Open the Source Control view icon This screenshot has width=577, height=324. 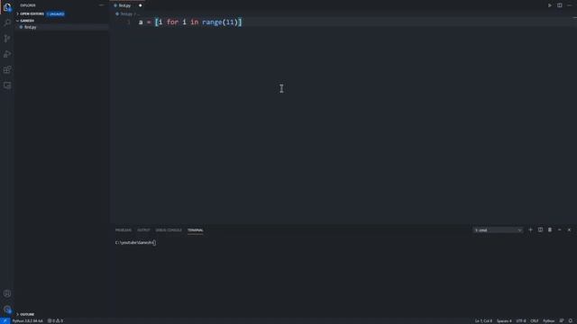7,39
